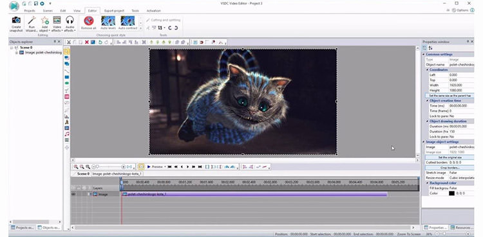Apply the Auto levels quick style
483x237 pixels.
[108, 22]
